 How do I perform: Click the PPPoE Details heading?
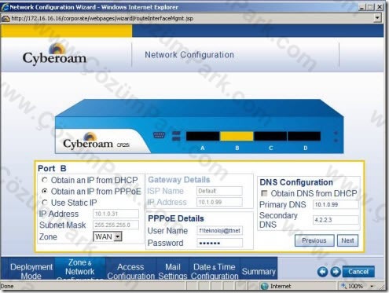coord(176,218)
